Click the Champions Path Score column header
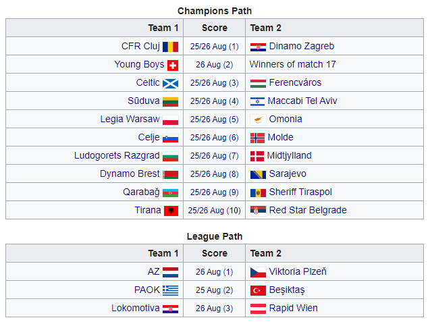 [214, 28]
